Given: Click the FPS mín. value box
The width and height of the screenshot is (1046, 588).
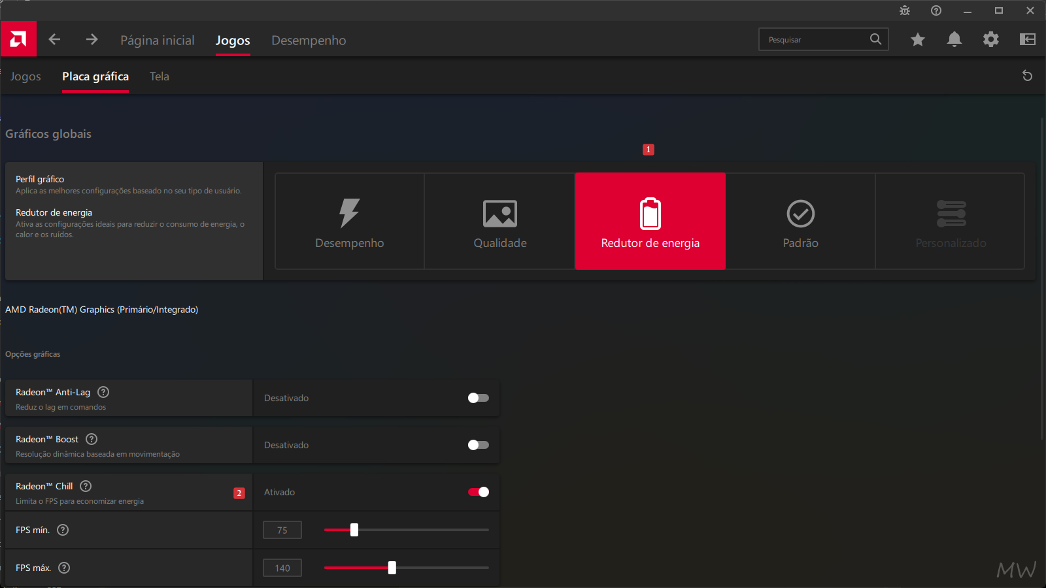Looking at the screenshot, I should click(x=282, y=530).
